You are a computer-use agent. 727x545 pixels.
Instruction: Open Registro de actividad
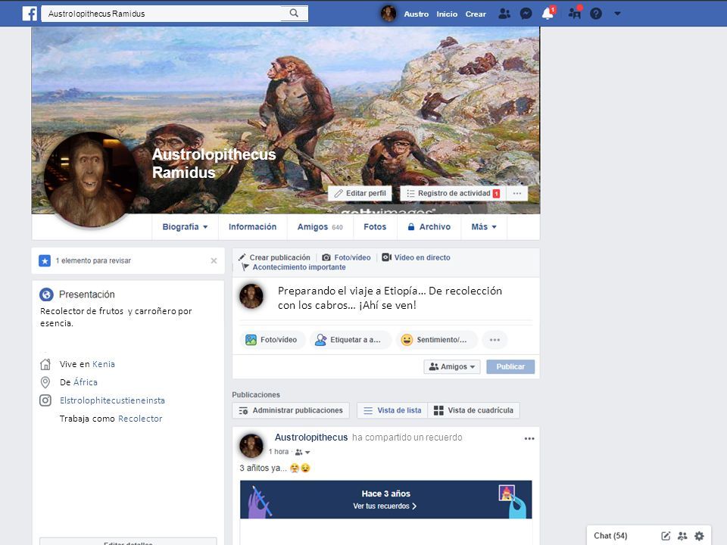(x=453, y=193)
